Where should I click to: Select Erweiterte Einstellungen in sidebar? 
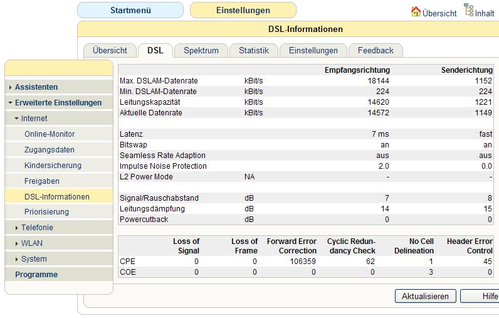pyautogui.click(x=58, y=102)
